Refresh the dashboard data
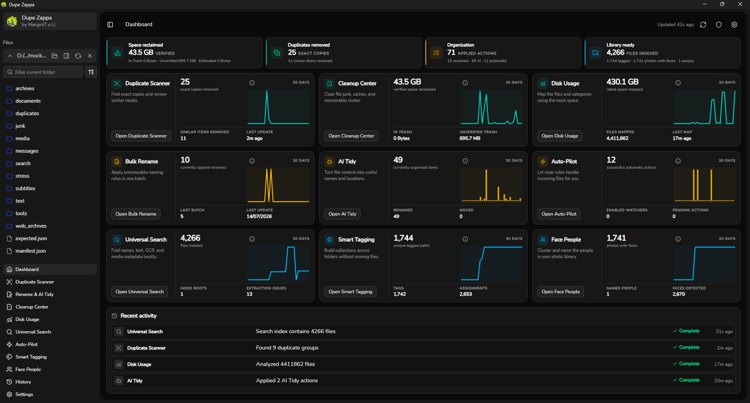The image size is (750, 403). tap(703, 25)
